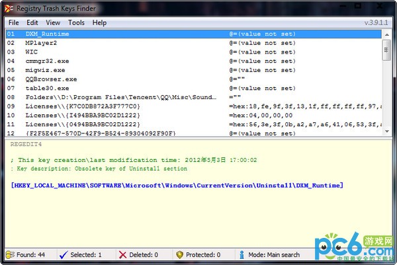Image resolution: width=397 pixels, height=265 pixels.
Task: Click the v.3.9.1.1 version label
Action: click(376, 22)
